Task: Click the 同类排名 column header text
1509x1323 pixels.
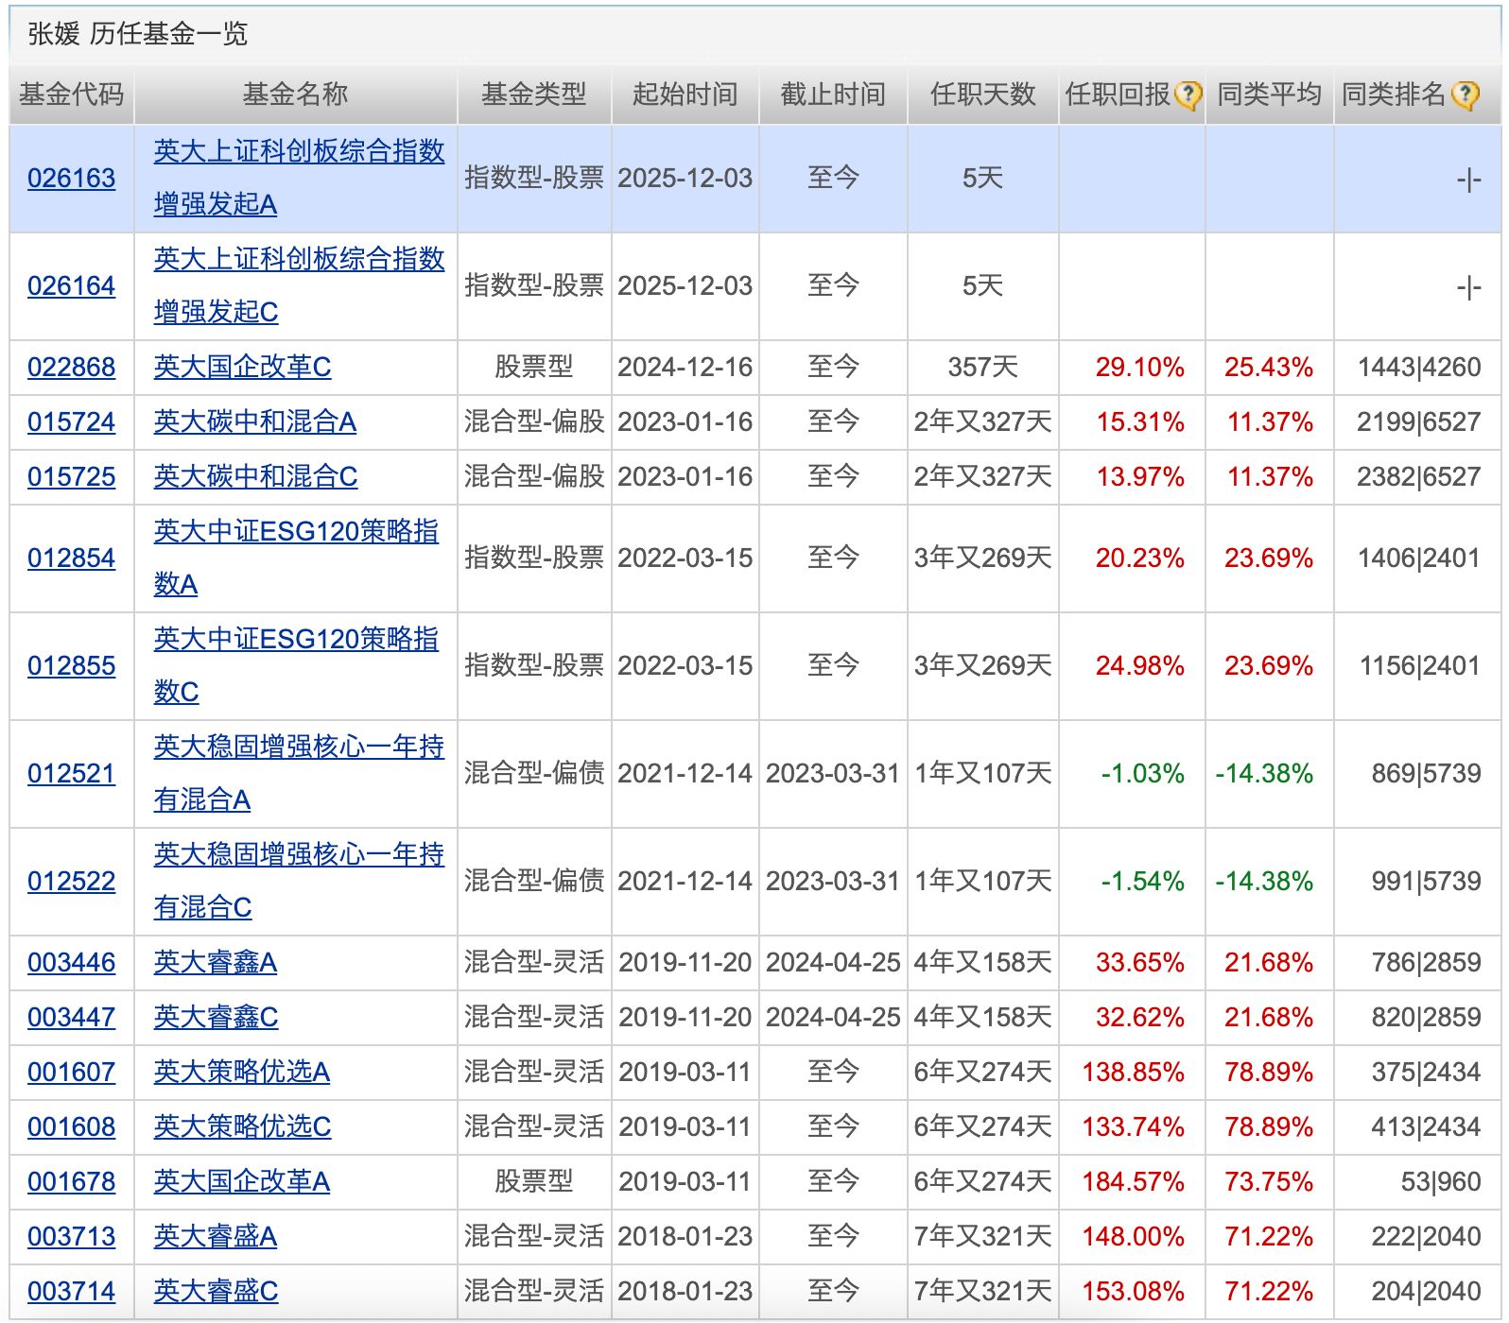Action: [x=1395, y=94]
